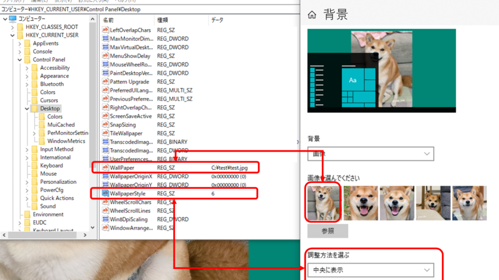Select the MaxMonitorDim DWORD value icon
The height and width of the screenshot is (280, 499).
105,39
